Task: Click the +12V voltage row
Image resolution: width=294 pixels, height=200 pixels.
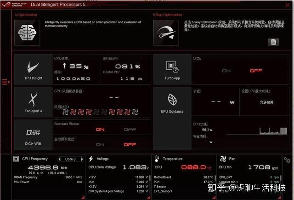Action: point(118,177)
